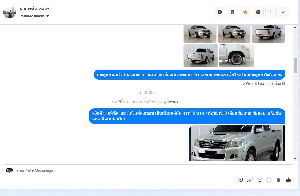Open the wheel close-up photo thumbnail
This screenshot has width=300, height=196.
tap(237, 56)
